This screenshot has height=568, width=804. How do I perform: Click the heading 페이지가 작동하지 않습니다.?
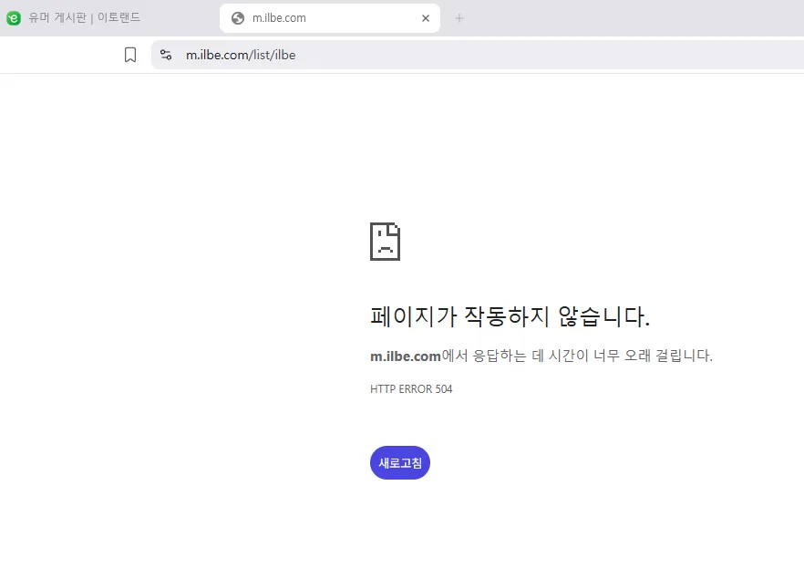[x=510, y=316]
